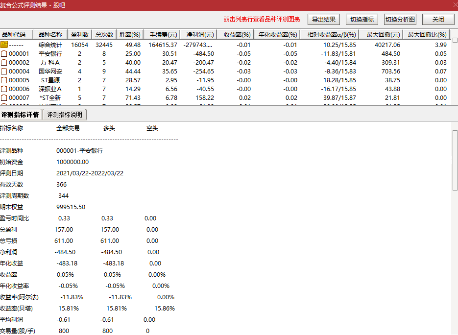Open the 评测指标说明 tab
This screenshot has width=458, height=335.
coord(65,115)
